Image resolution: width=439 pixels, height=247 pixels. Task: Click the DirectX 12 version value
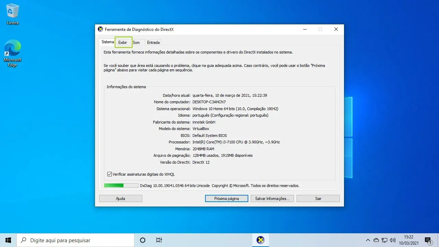click(201, 162)
